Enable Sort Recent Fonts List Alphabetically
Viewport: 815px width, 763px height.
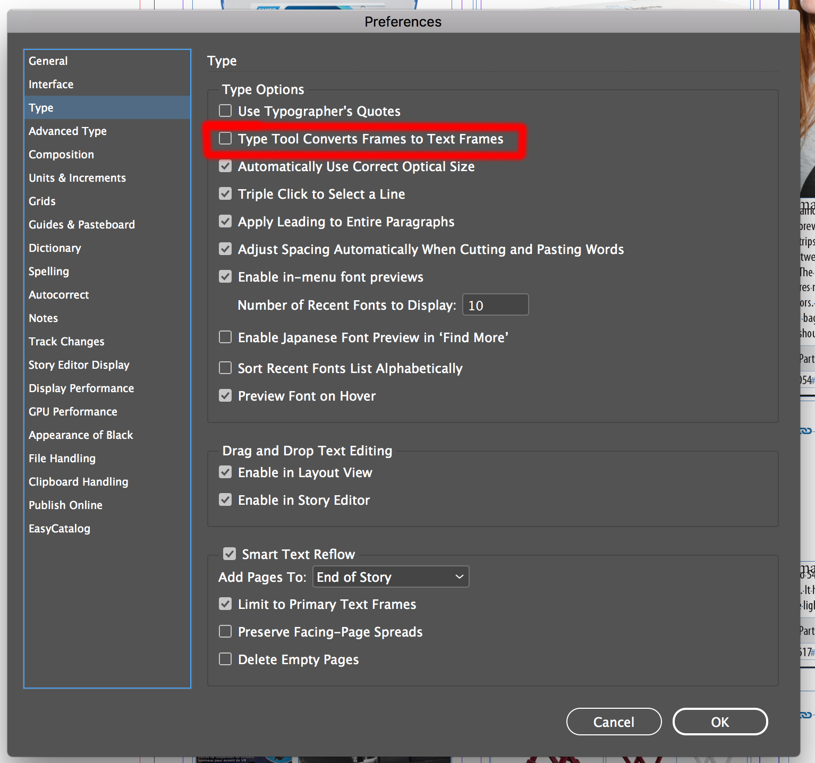pyautogui.click(x=225, y=368)
